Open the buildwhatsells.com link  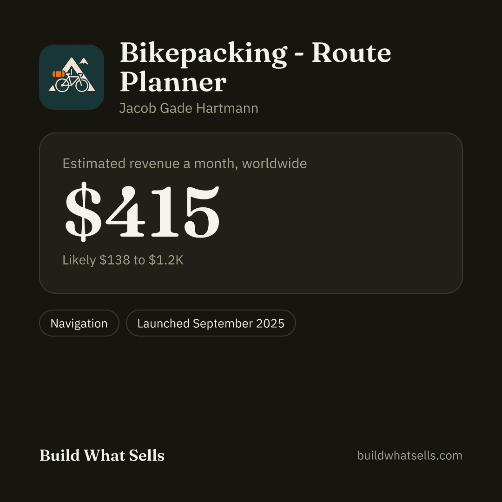pos(410,455)
